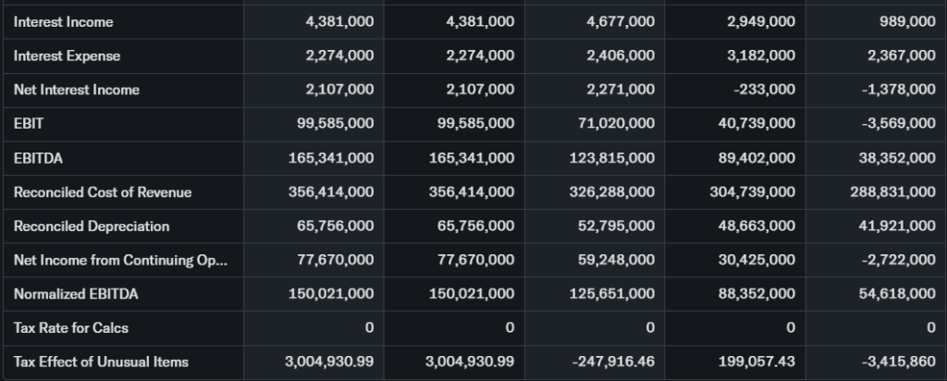Viewport: 947px width, 381px height.
Task: Click the Net Interest Income row label
Action: [77, 90]
